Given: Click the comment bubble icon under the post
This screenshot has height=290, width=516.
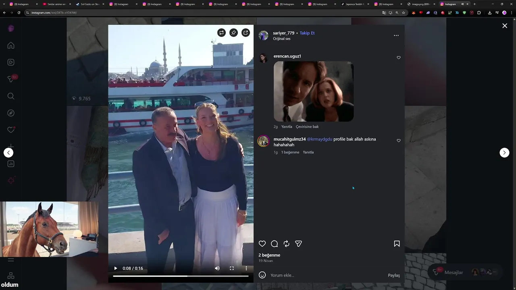Looking at the screenshot, I should (275, 244).
